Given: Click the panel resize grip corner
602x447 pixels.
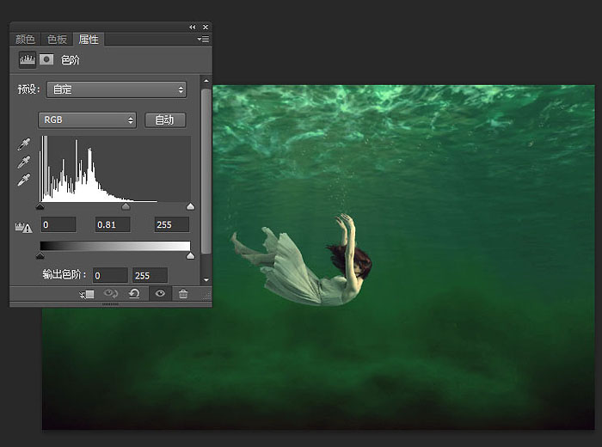Looking at the screenshot, I should tap(207, 296).
